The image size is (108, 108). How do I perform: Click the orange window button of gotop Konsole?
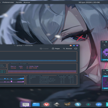tap(71, 46)
